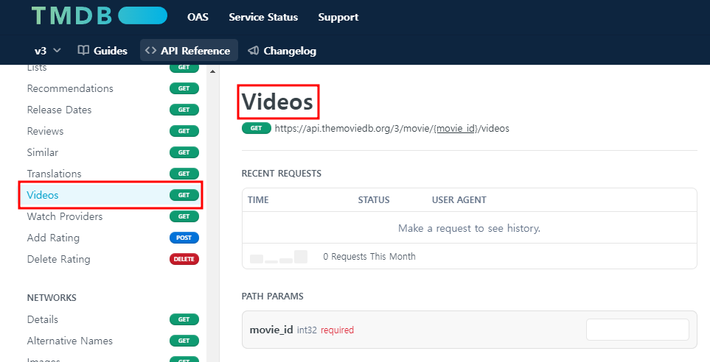Screen dimensions: 710x362
Task: Click the Guides book icon
Action: coord(83,50)
